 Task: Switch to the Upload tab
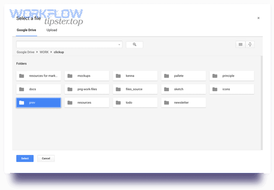tap(52, 30)
